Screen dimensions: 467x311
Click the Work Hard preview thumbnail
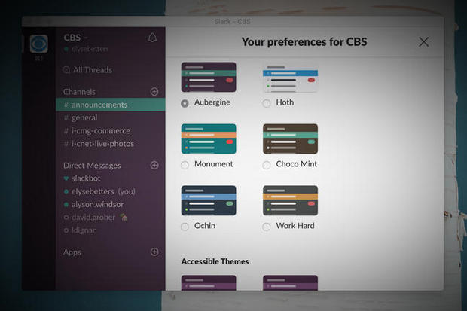291,200
